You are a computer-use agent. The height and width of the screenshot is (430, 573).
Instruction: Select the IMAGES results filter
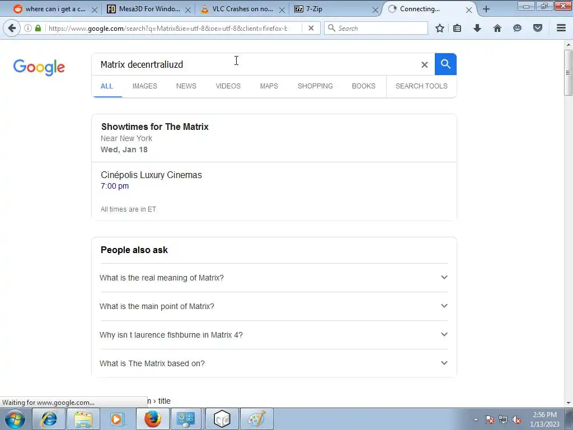tap(145, 86)
